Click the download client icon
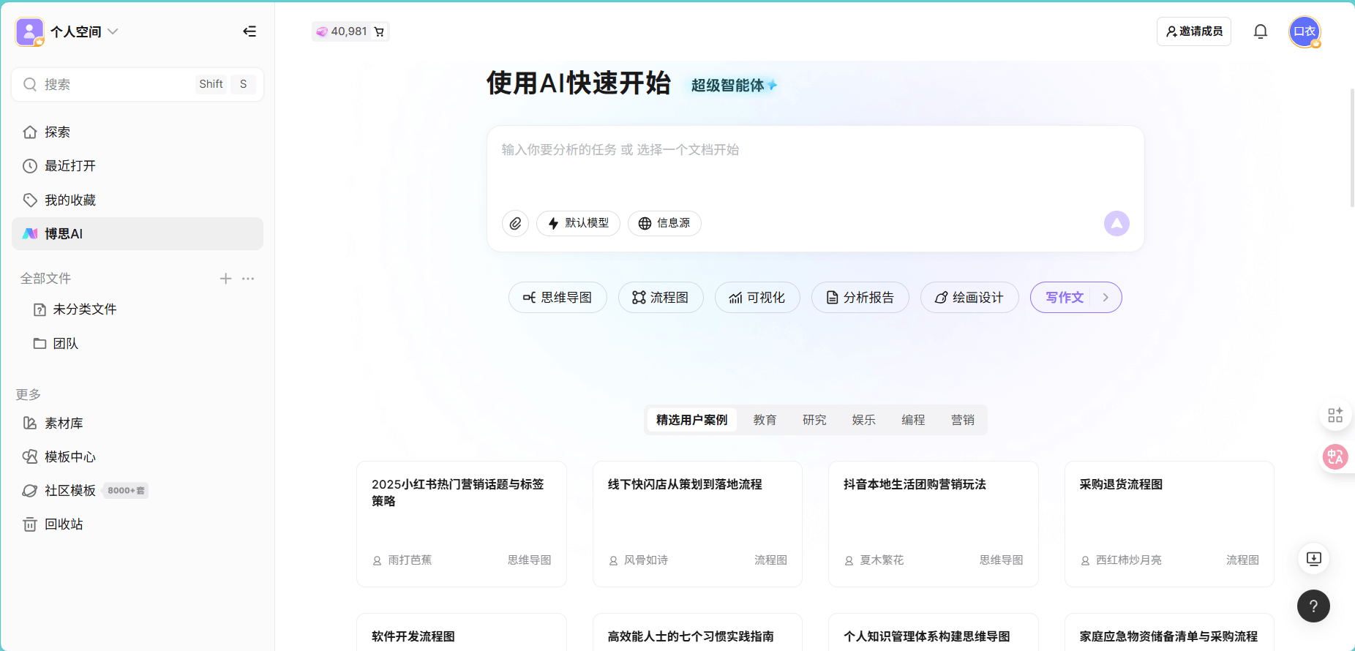This screenshot has width=1355, height=651. (x=1313, y=559)
